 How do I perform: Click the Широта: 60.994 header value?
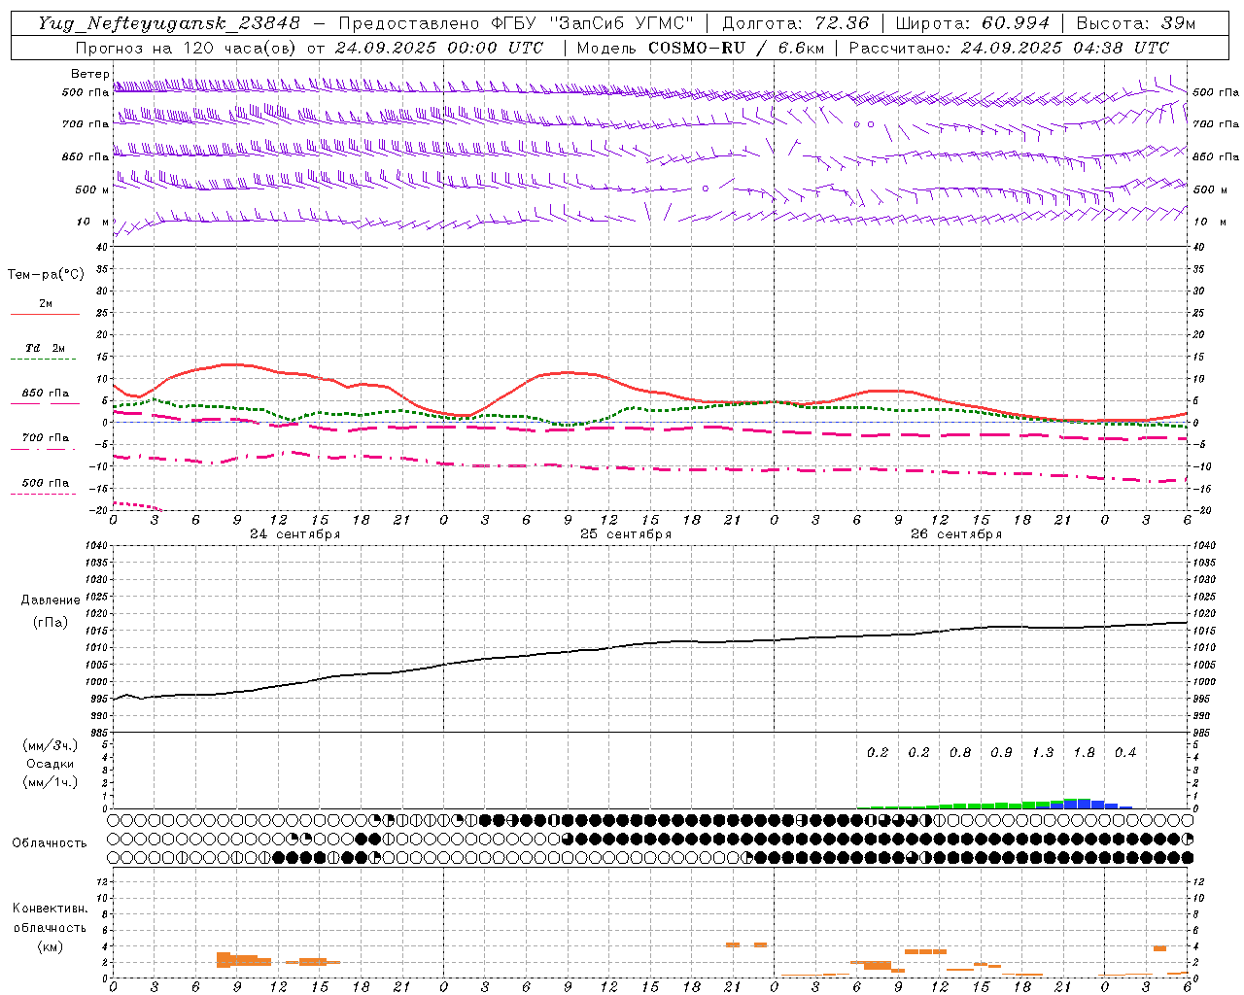click(x=973, y=23)
